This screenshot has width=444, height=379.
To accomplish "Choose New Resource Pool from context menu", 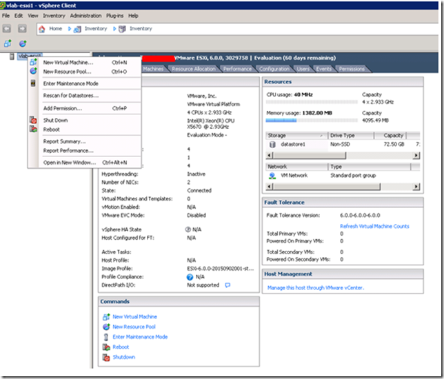I will point(85,72).
